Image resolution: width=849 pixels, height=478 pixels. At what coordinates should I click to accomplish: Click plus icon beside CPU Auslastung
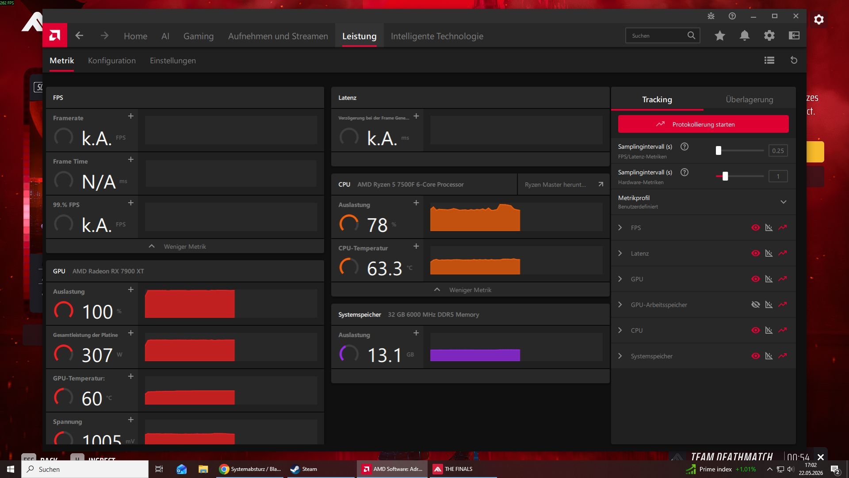point(416,203)
